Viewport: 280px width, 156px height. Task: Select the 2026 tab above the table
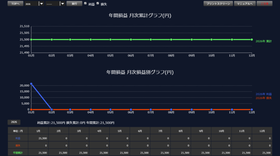click(14, 122)
